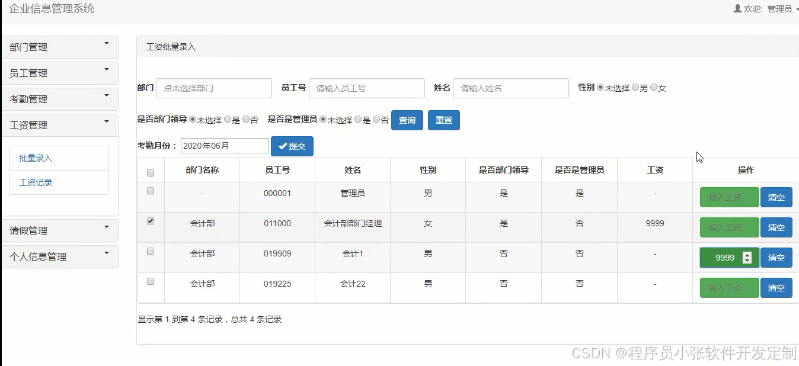Click the 重置 reset button

pos(443,120)
